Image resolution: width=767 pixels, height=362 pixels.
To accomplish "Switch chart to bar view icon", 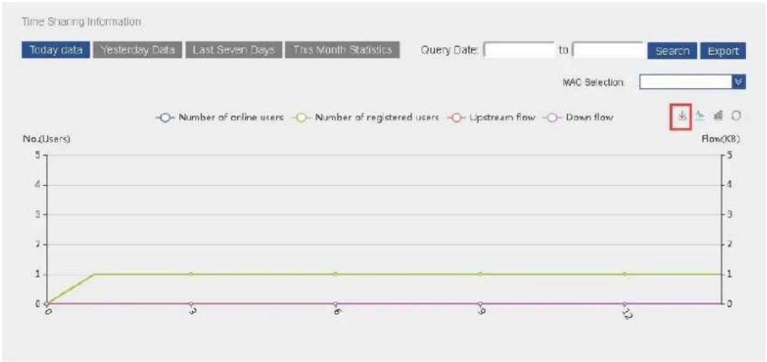I will pyautogui.click(x=718, y=116).
